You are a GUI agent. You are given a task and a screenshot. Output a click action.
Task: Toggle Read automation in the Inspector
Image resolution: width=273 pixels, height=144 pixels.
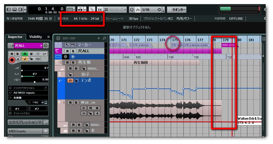(x=25, y=54)
